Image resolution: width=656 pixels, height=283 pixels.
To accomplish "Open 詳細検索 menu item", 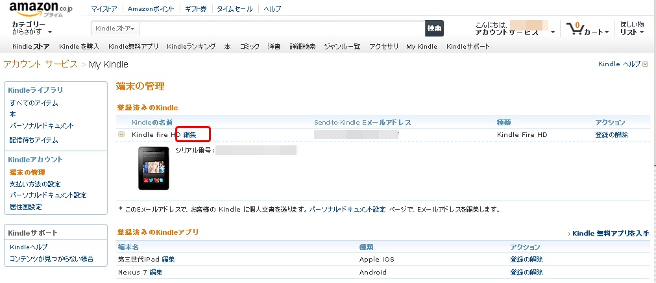I will click(302, 47).
